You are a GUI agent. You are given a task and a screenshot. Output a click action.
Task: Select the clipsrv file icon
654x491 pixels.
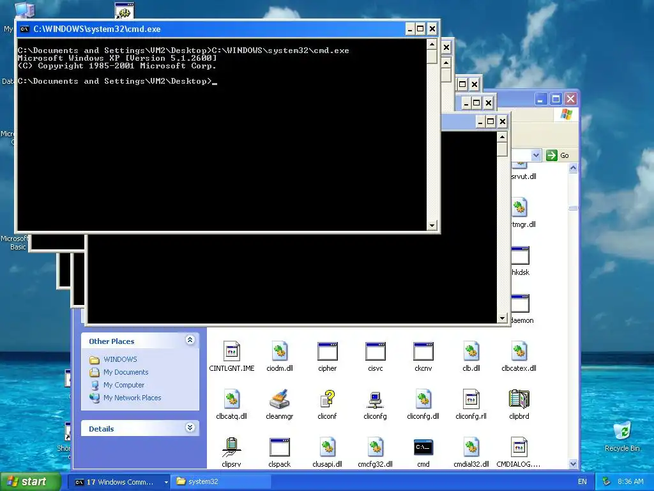click(x=231, y=448)
